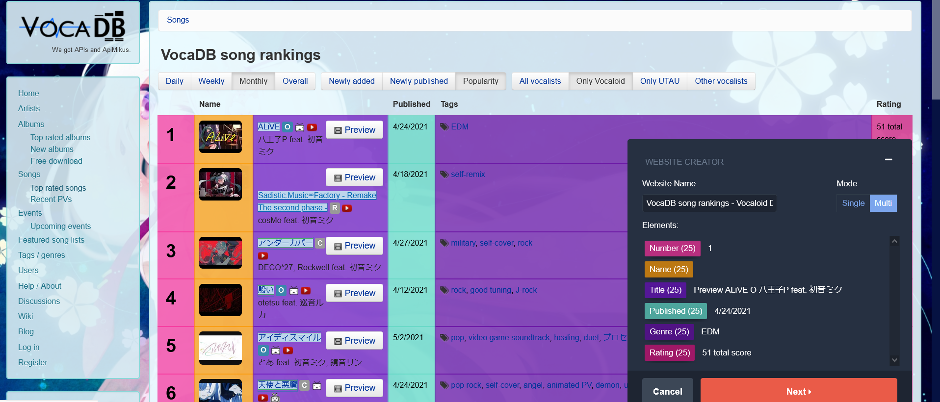940x402 pixels.
Task: Switch mode to Single
Action: coord(853,203)
